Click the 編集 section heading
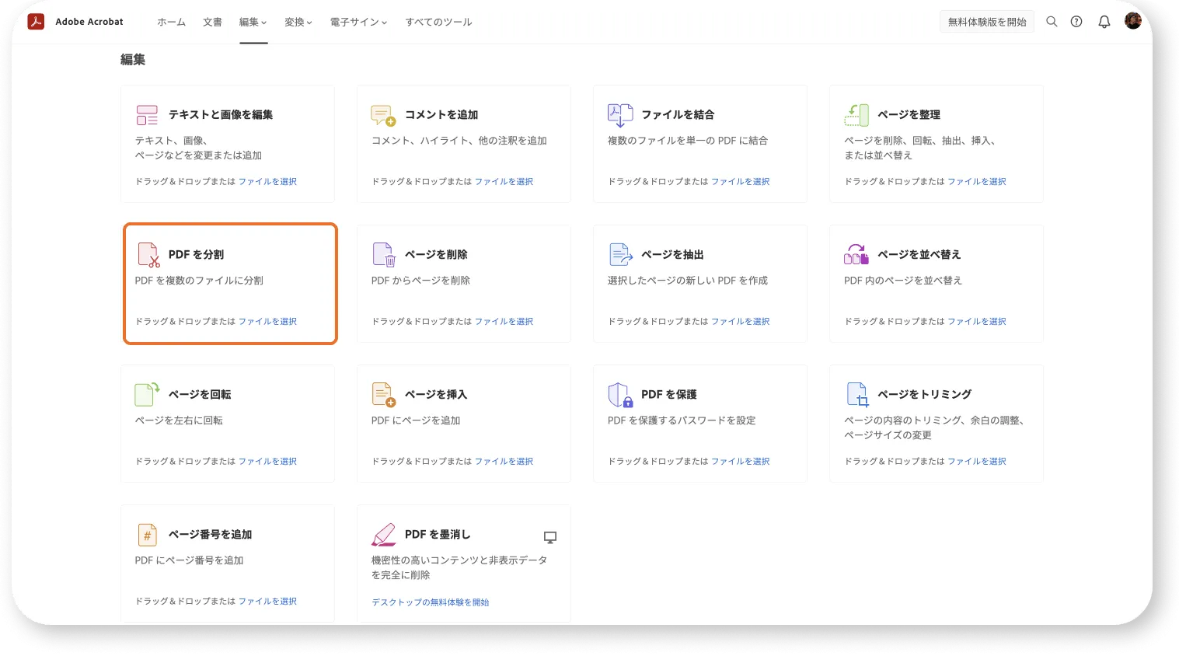This screenshot has height=656, width=1179. point(133,59)
